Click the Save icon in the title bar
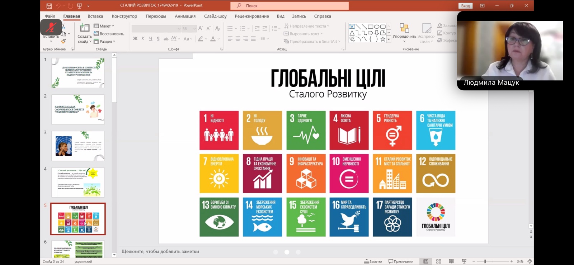The height and width of the screenshot is (265, 574). coord(49,6)
